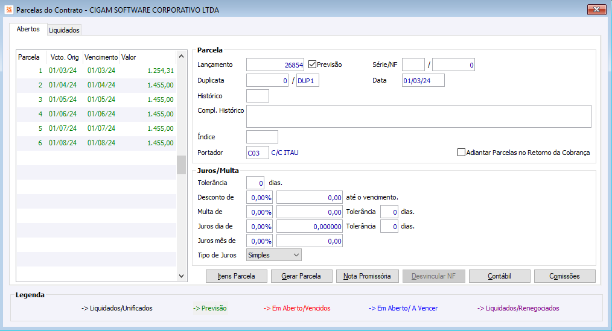Click the Contábil button
The image size is (612, 331).
click(x=500, y=276)
